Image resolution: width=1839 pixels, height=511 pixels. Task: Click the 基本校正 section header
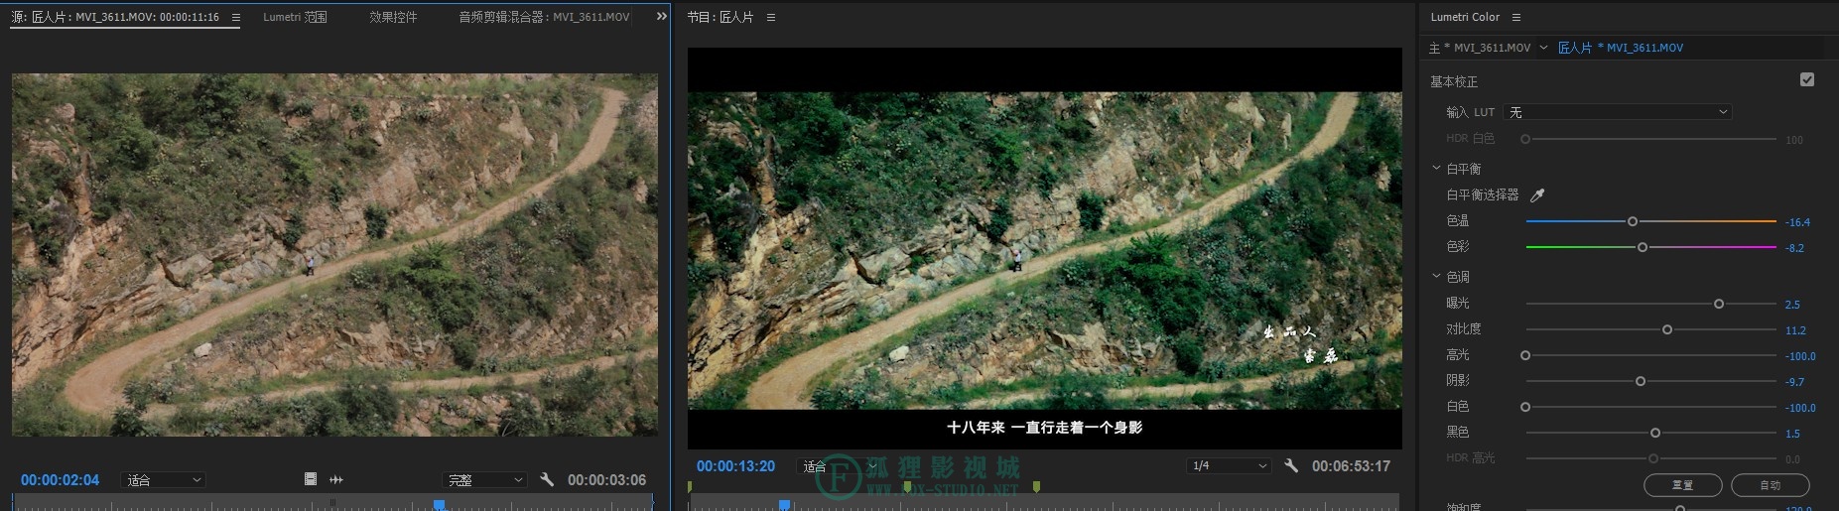(x=1454, y=81)
